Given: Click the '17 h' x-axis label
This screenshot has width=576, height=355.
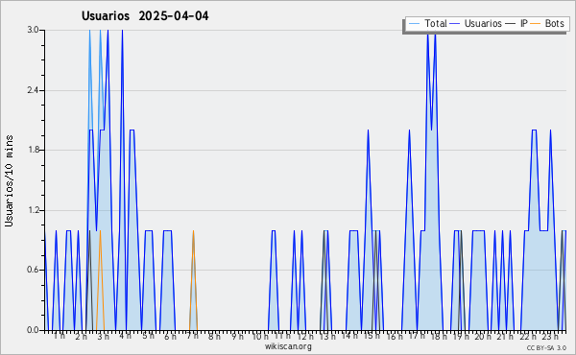Looking at the screenshot, I should pyautogui.click(x=417, y=336).
